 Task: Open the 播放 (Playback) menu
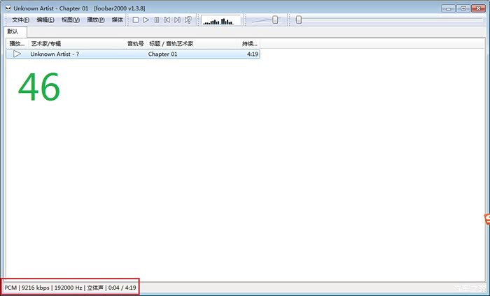point(95,20)
